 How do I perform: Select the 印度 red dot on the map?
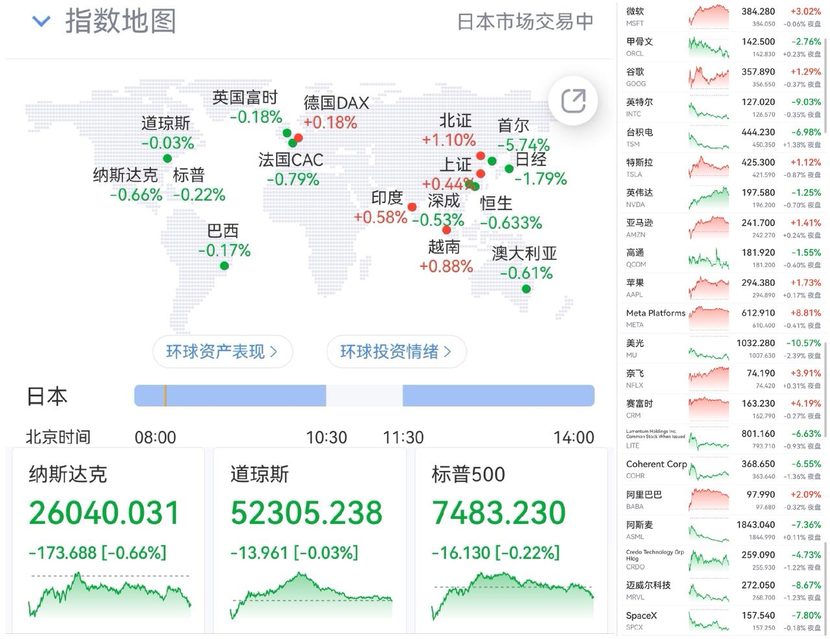412,207
